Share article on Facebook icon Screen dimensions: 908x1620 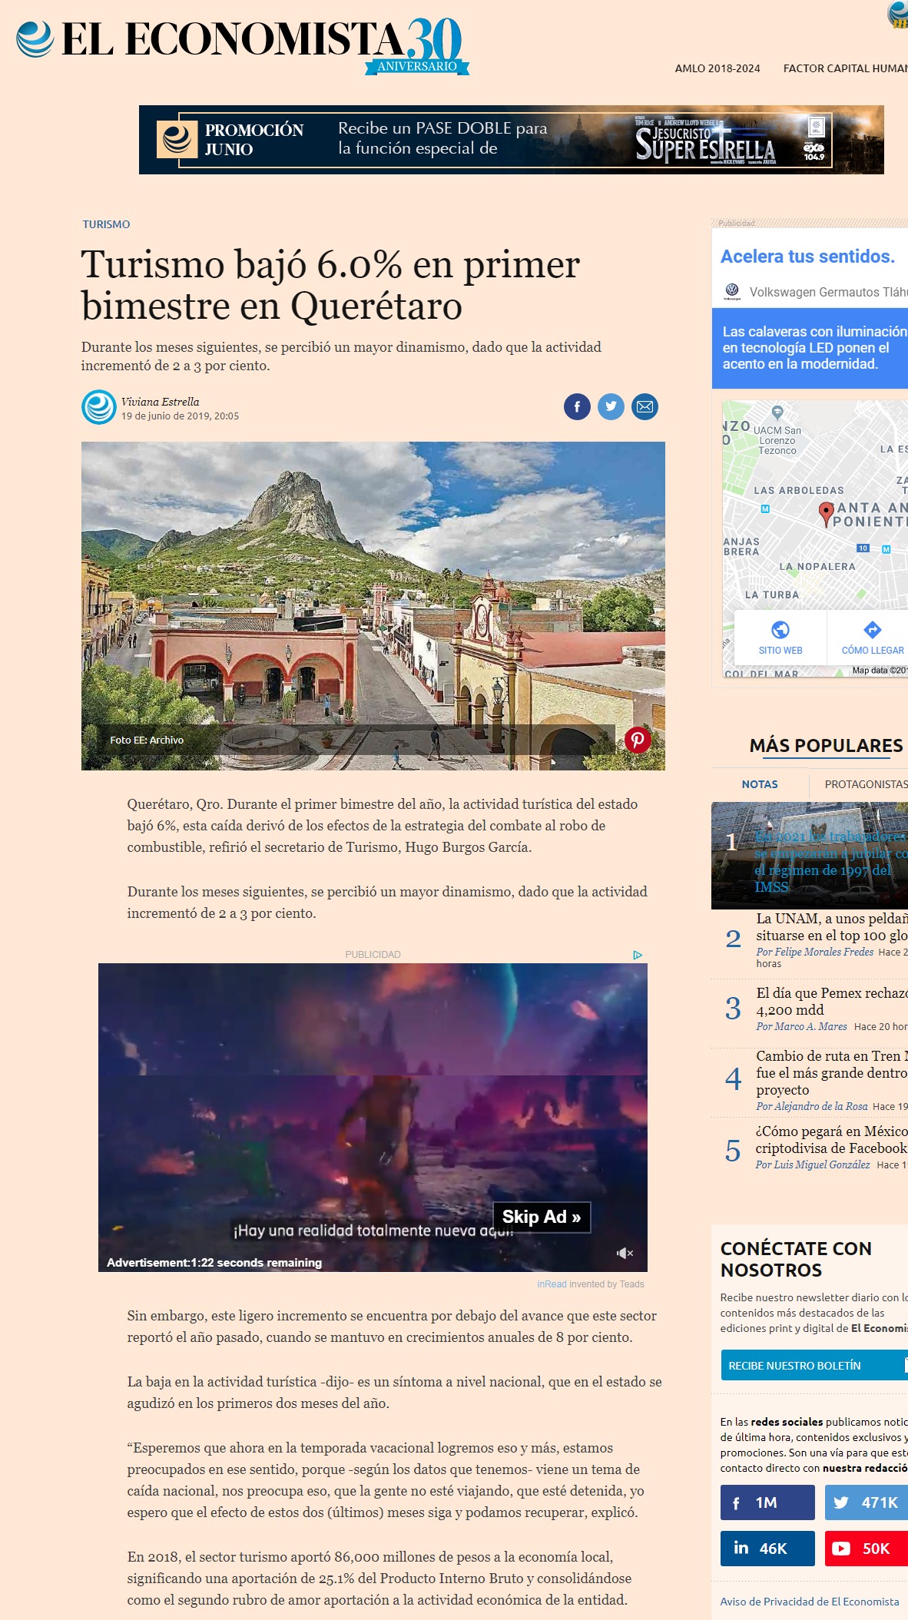point(577,406)
